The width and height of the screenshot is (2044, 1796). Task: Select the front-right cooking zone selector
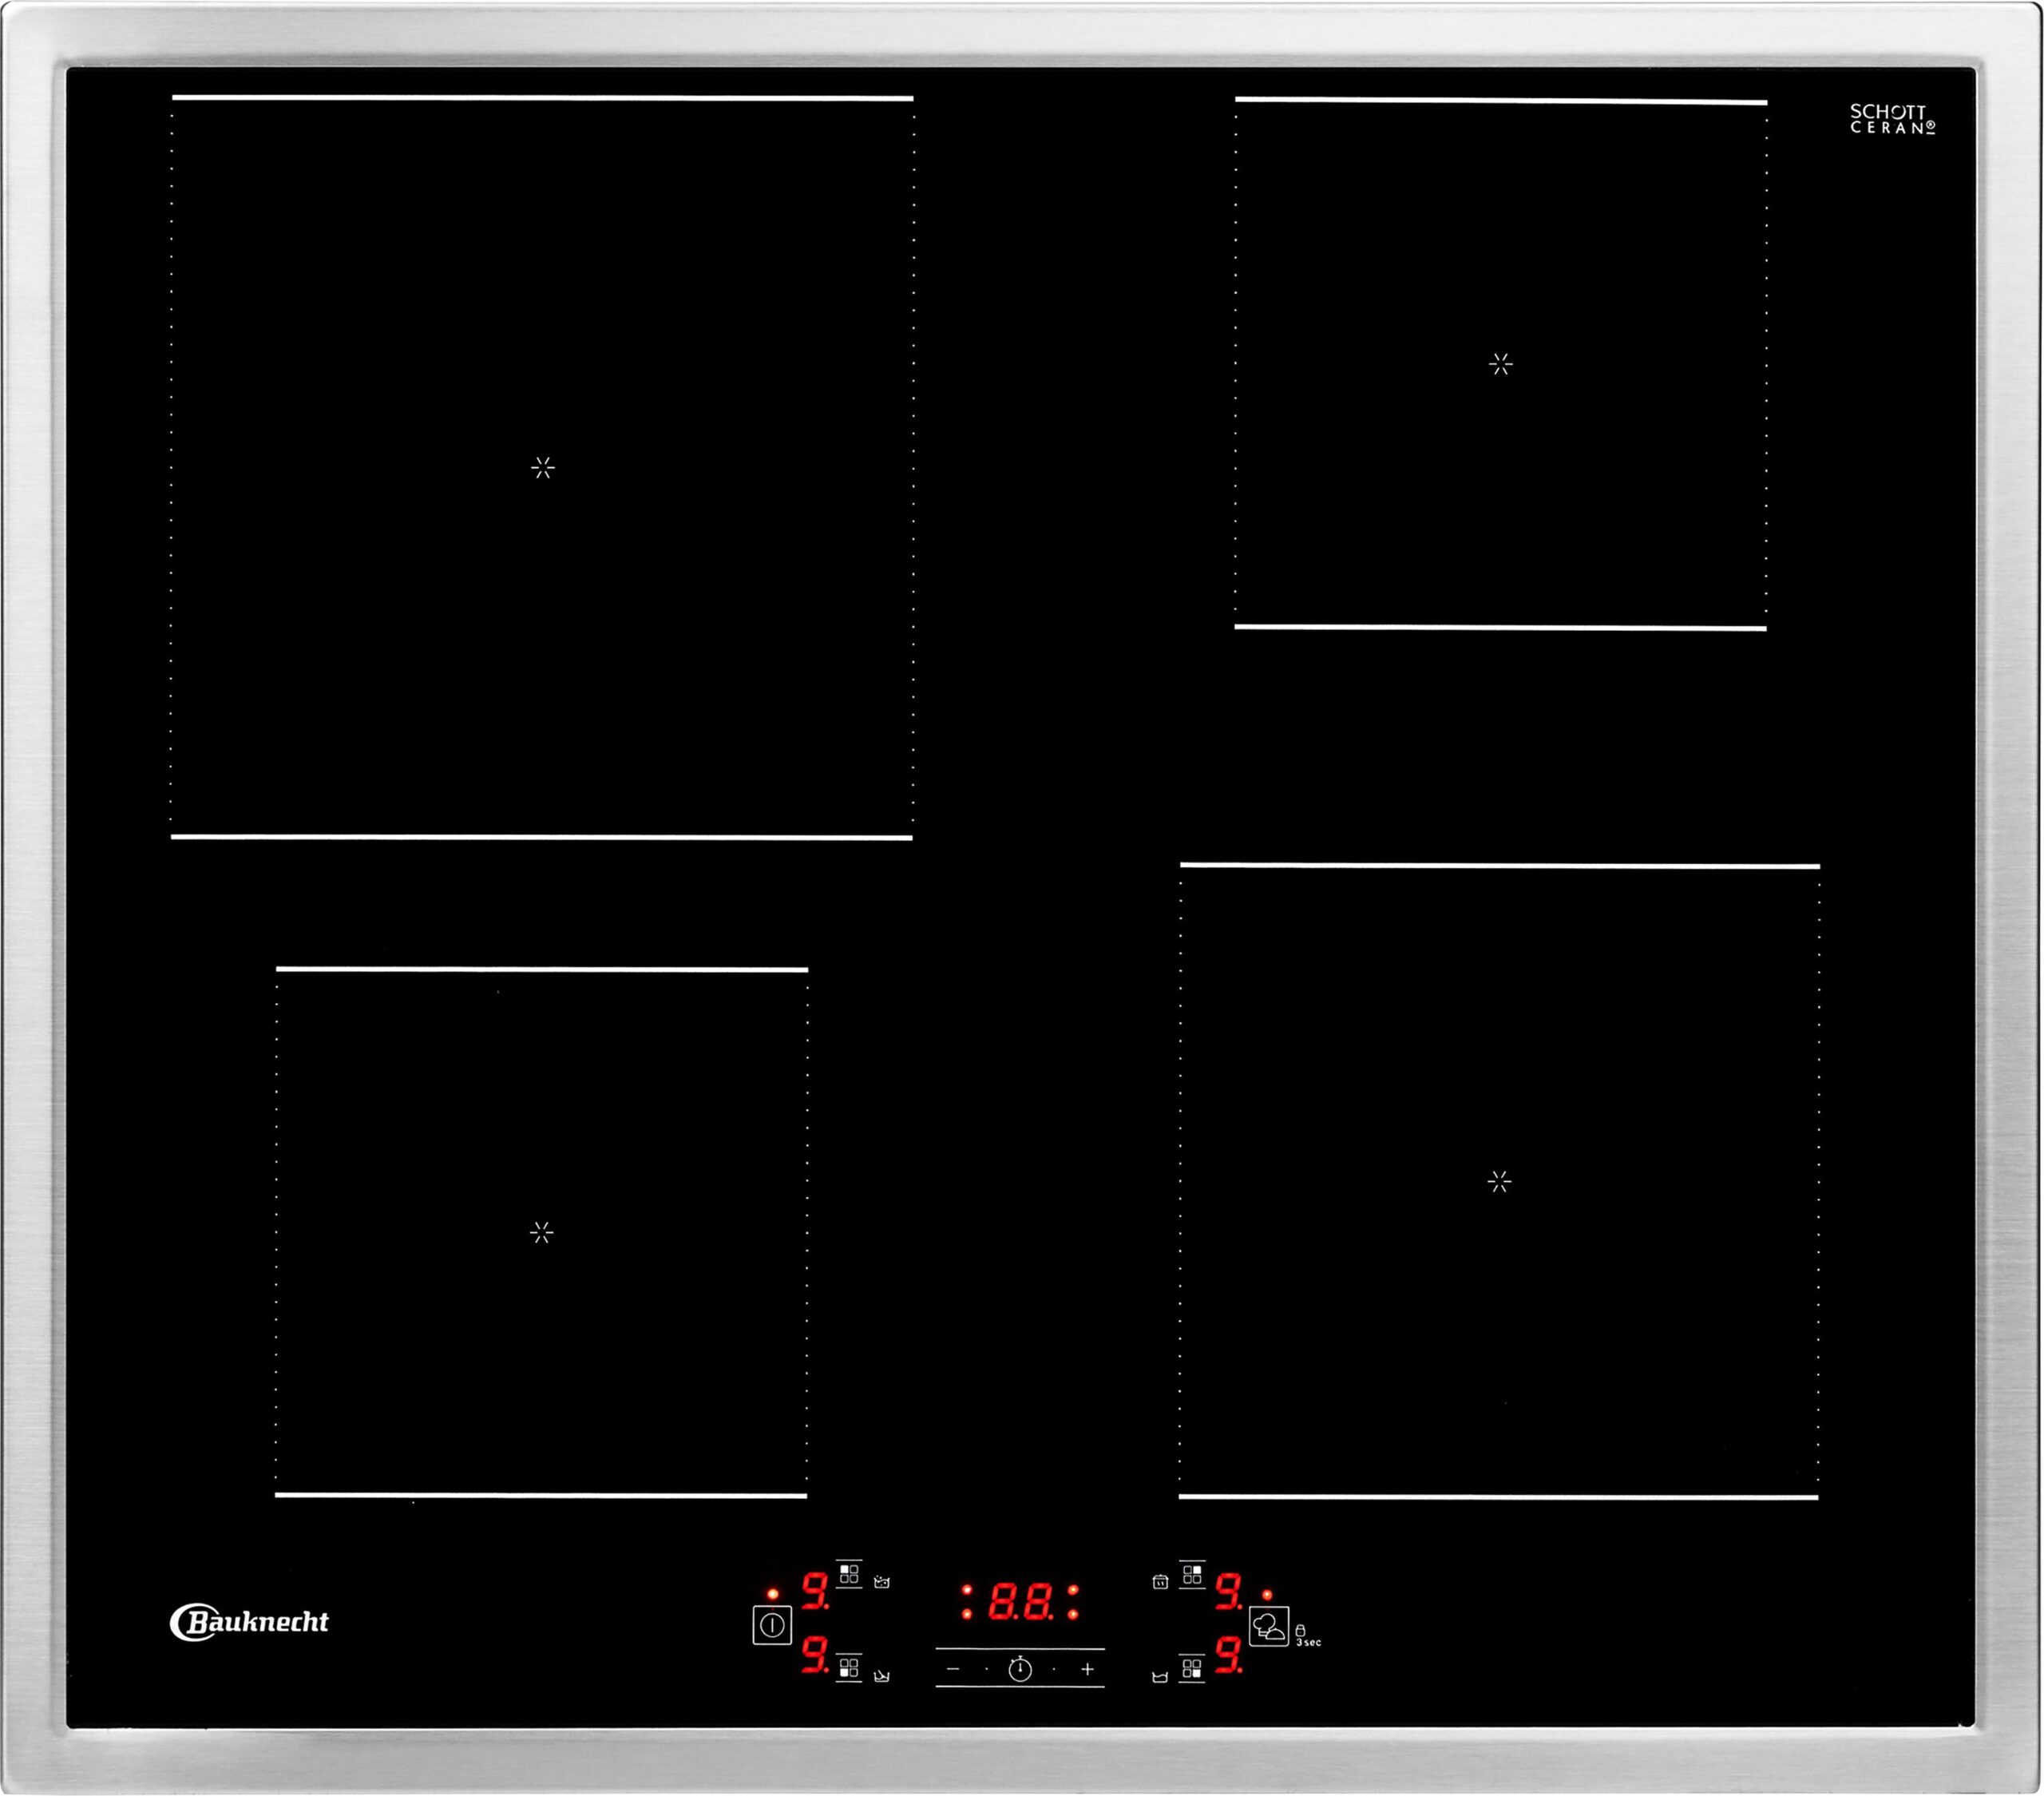click(x=1192, y=1668)
